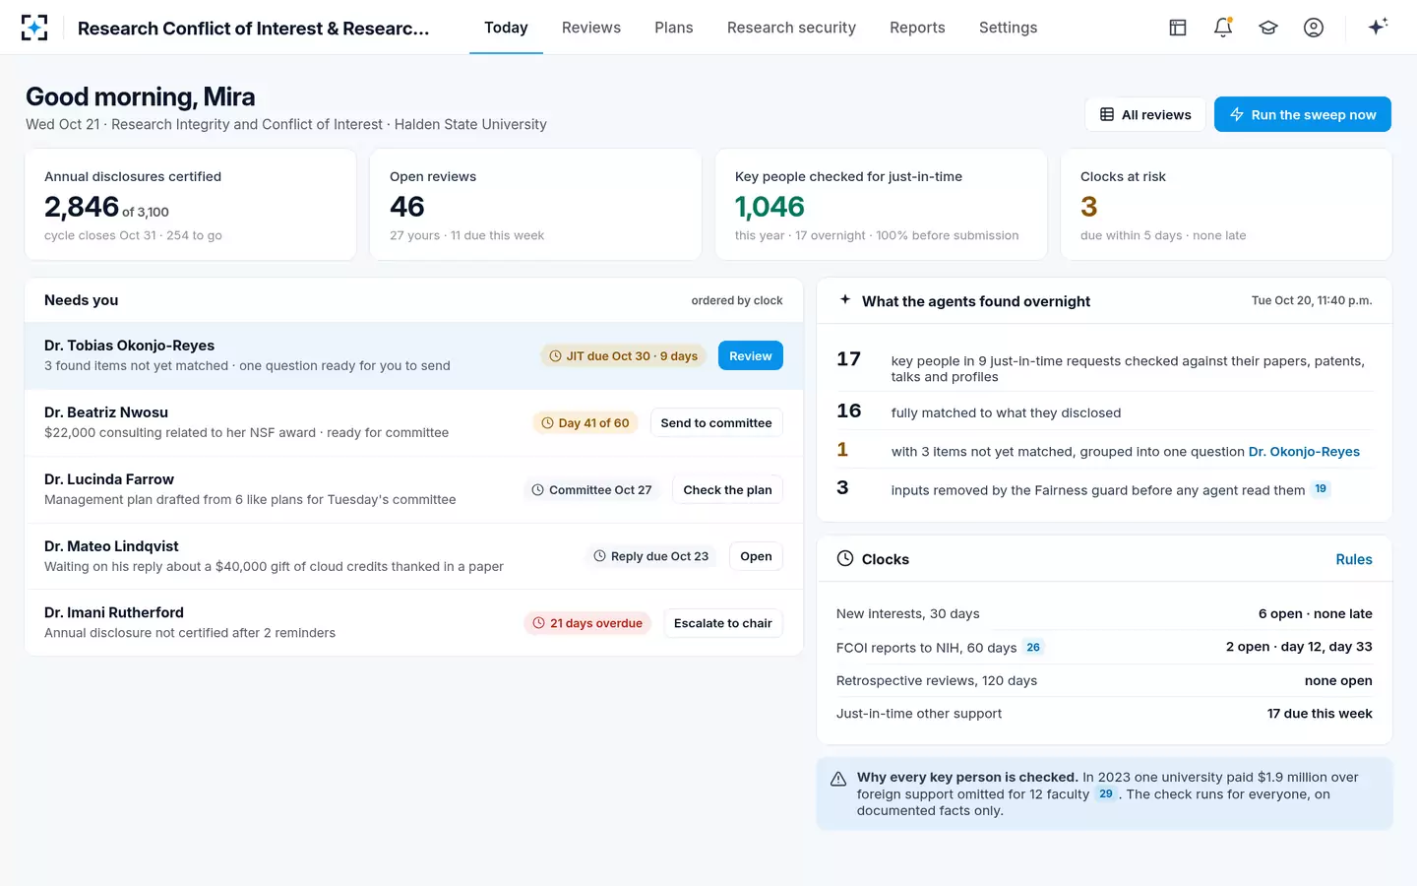This screenshot has height=886, width=1417.
Task: Click the Committee Oct 27 badge
Action: click(592, 489)
